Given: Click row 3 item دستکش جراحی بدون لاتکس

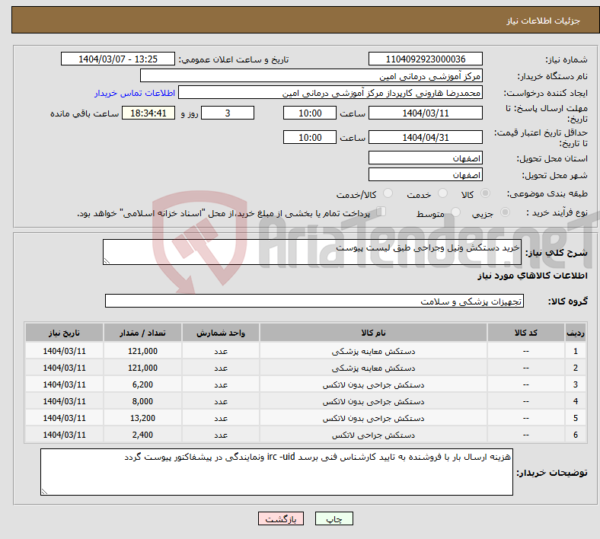Looking at the screenshot, I should tap(373, 384).
